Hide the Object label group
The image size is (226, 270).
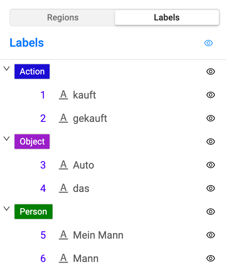tap(211, 142)
